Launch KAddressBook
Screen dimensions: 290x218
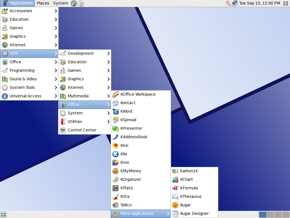coord(141,137)
